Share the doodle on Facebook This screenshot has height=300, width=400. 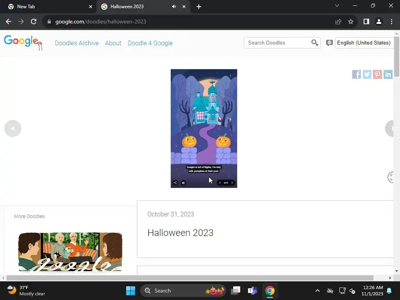click(356, 74)
